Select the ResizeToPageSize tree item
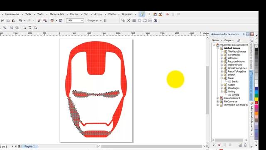Image resolution: width=266 pixels, height=150 pixels. coord(237,72)
